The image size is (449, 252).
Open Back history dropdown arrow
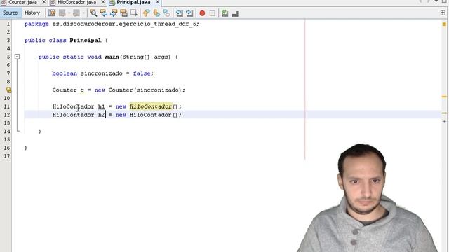tap(69, 13)
